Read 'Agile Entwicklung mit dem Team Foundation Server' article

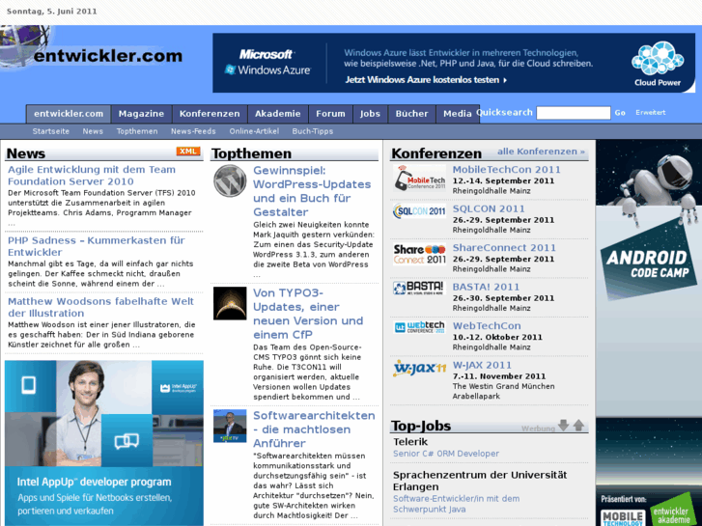tap(92, 176)
